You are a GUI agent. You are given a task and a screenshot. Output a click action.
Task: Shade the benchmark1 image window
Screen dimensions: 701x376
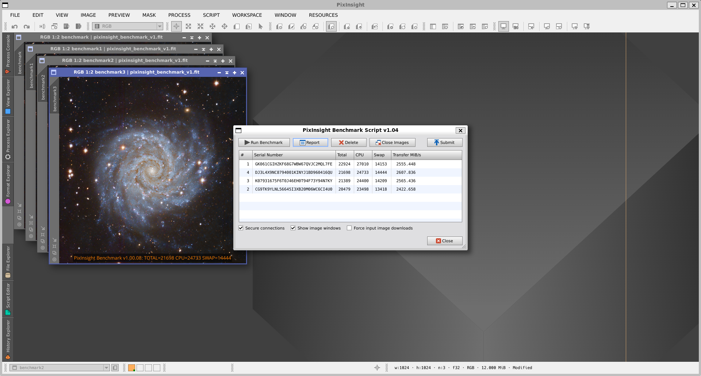[203, 49]
